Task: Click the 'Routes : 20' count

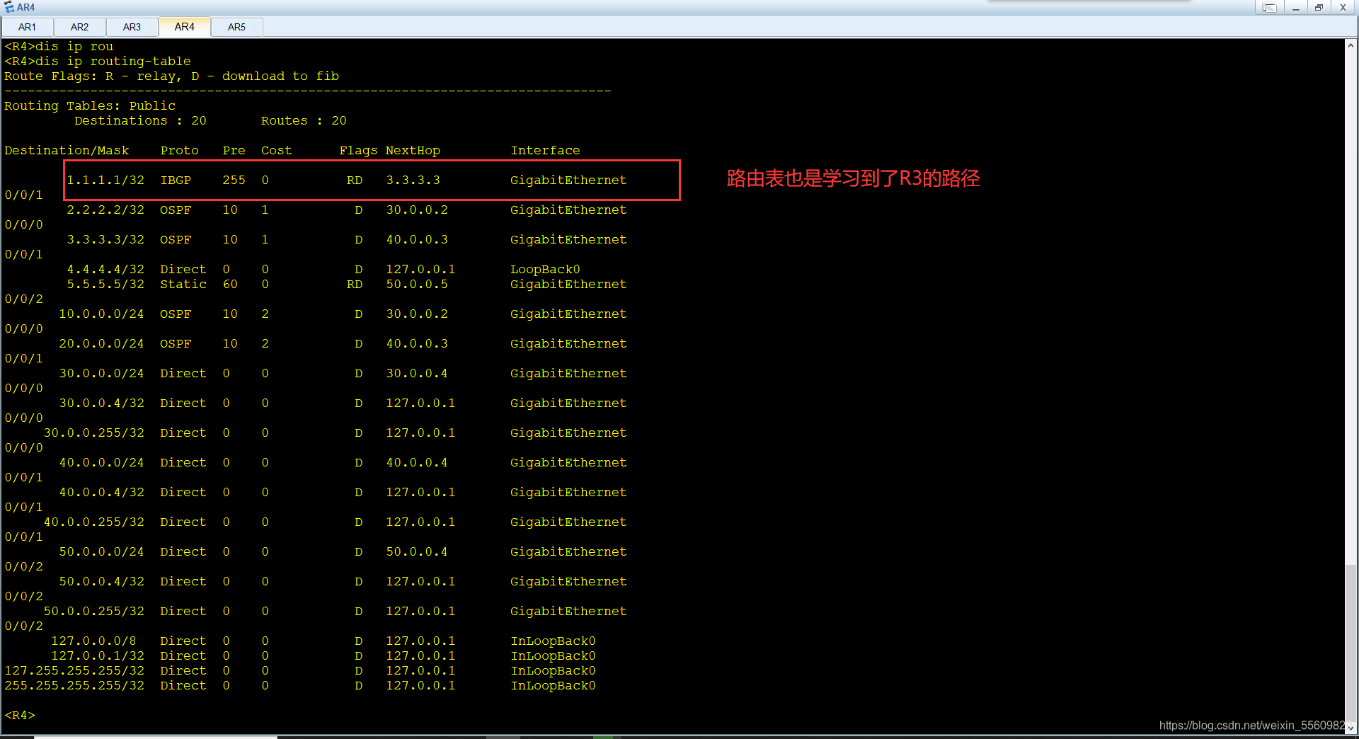Action: tap(304, 121)
